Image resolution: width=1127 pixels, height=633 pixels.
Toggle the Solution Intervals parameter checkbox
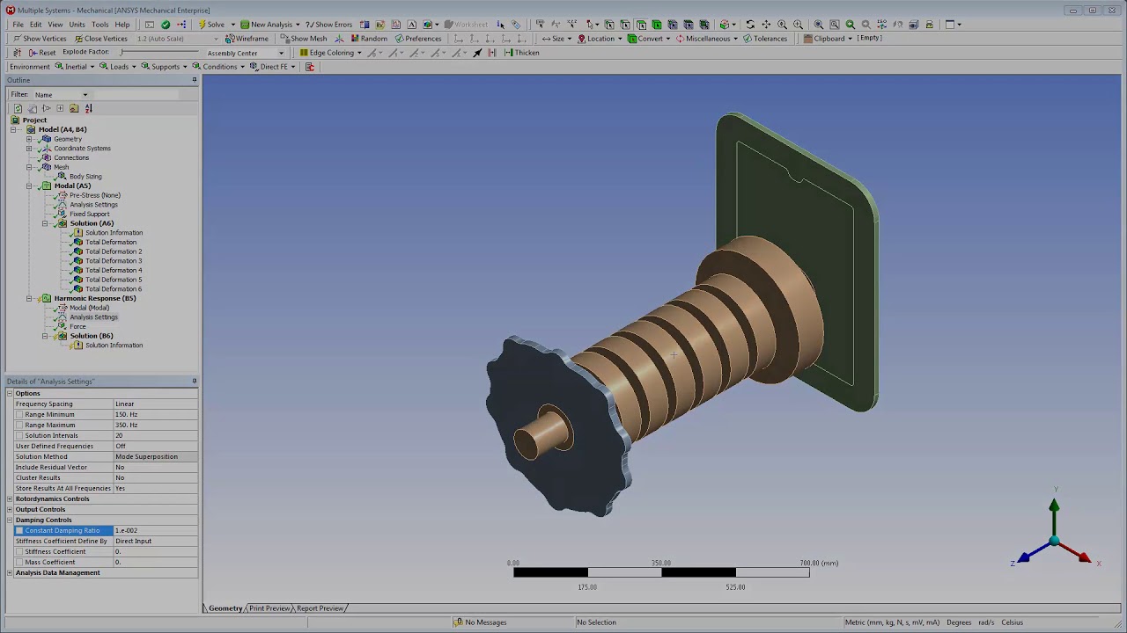tap(19, 436)
